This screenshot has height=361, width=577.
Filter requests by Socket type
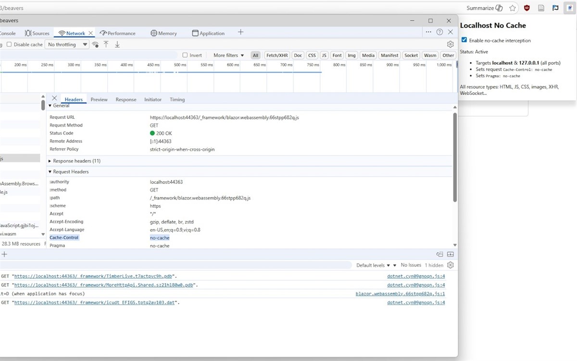(411, 55)
